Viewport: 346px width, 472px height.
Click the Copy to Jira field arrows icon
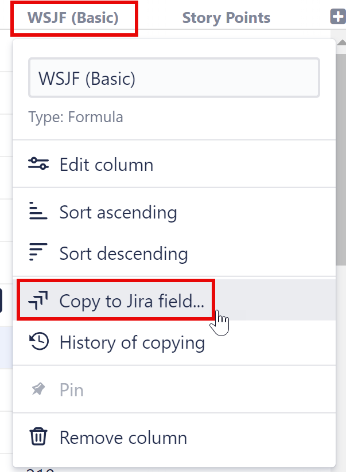[38, 299]
